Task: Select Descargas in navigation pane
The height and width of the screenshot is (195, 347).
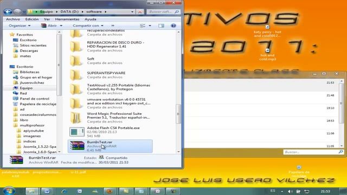Action: [29, 50]
